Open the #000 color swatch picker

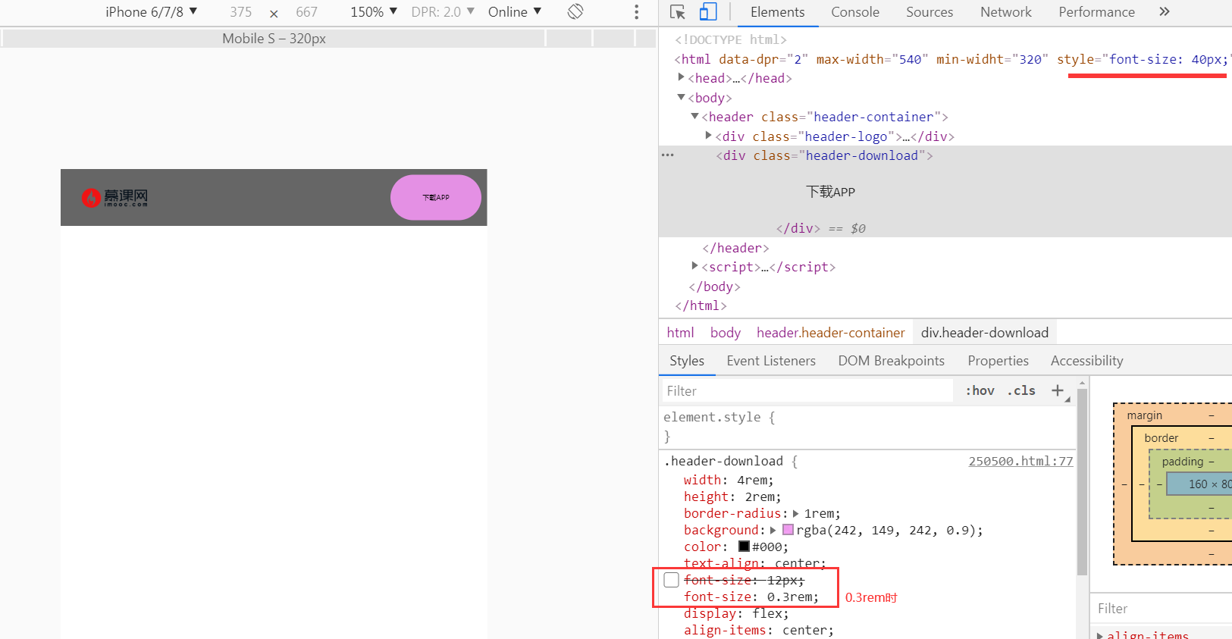click(744, 547)
